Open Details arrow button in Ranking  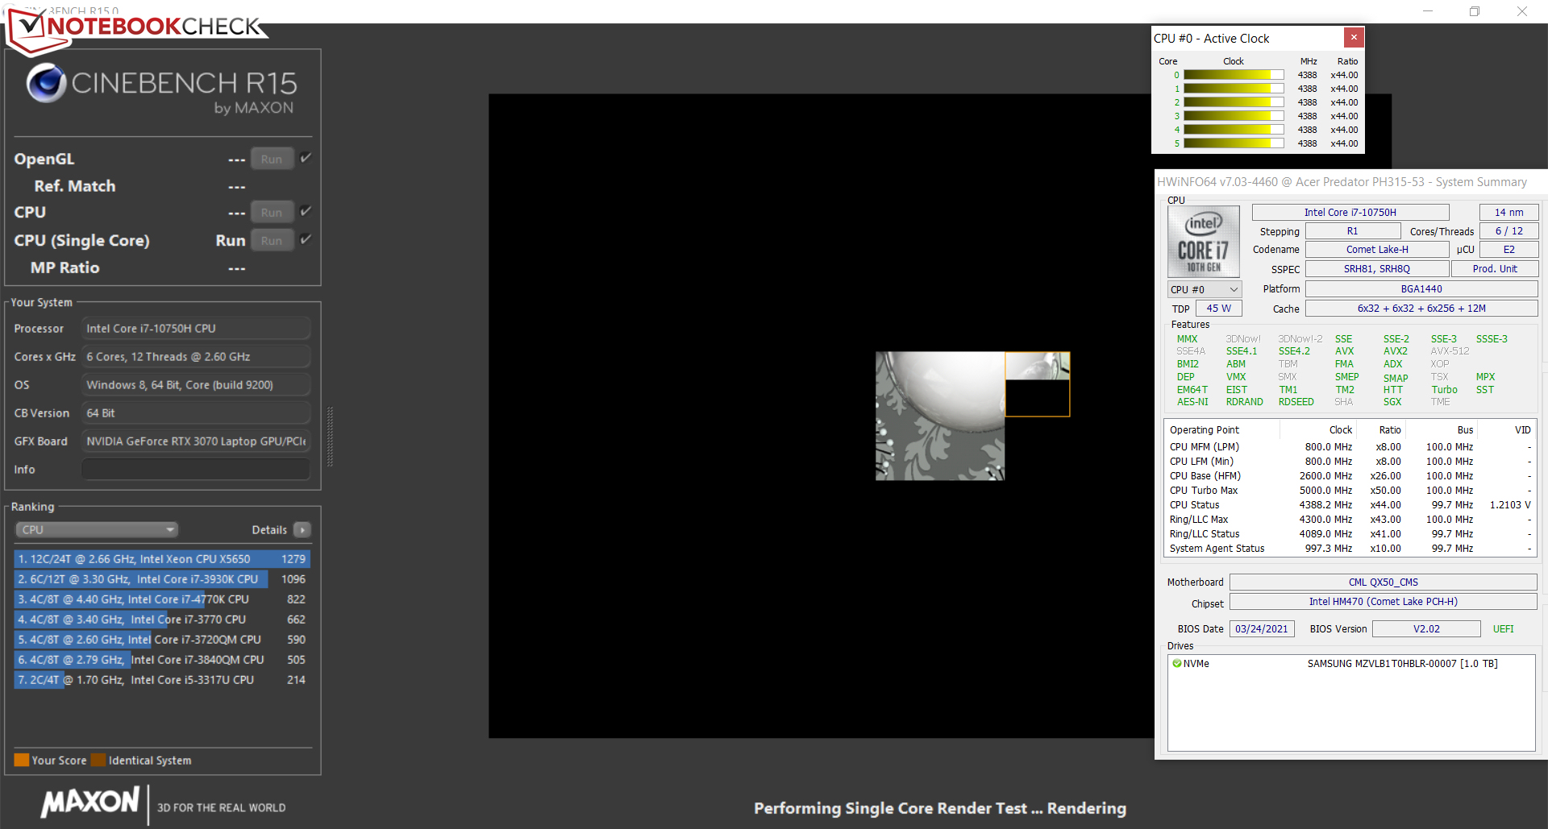tap(302, 530)
